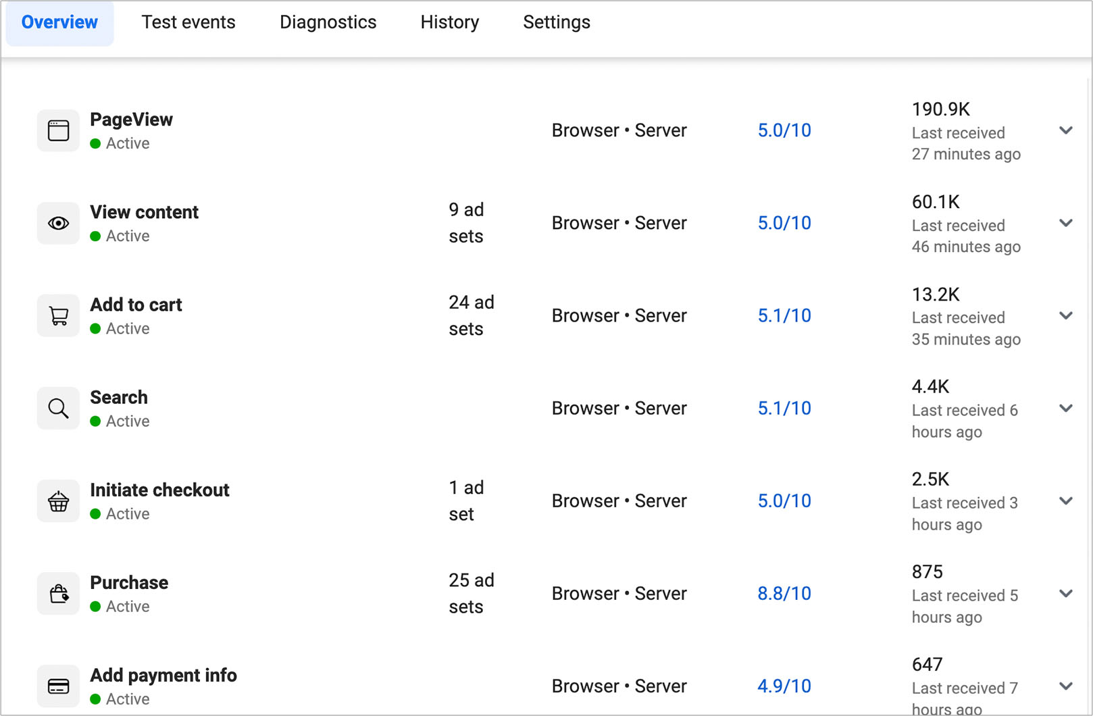
Task: Expand the PageView event row
Action: 1065,130
